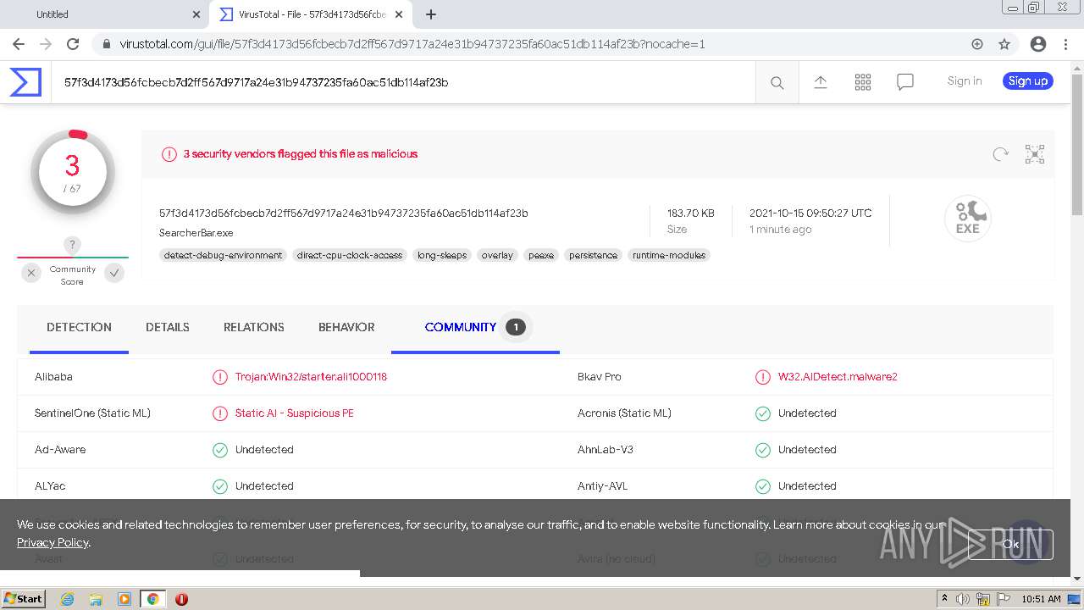Vote positive with the community checkmark button
This screenshot has width=1084, height=610.
click(x=114, y=273)
